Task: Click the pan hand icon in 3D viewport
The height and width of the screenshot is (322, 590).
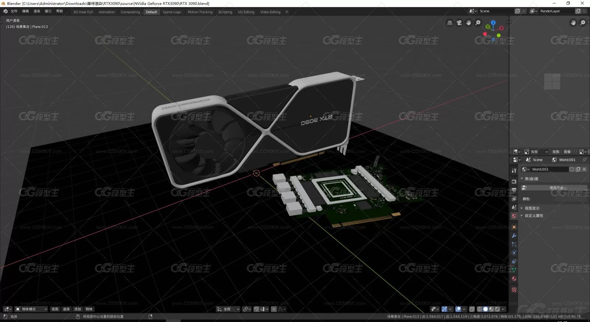Action: coord(469,23)
